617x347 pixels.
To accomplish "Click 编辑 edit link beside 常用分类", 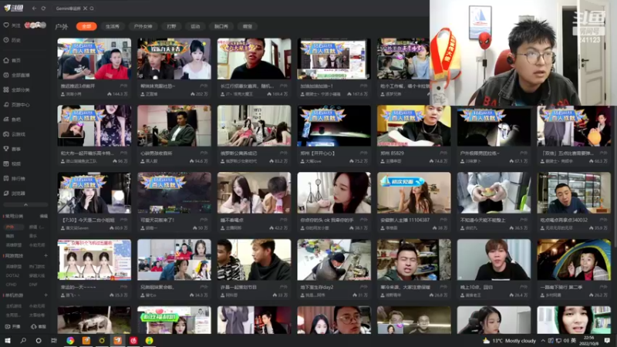I will tap(44, 216).
